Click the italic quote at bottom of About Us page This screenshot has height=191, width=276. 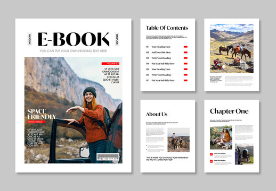click(167, 159)
